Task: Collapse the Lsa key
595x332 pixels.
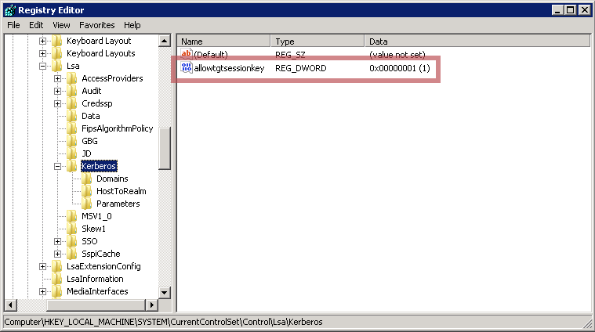Action: click(42, 66)
